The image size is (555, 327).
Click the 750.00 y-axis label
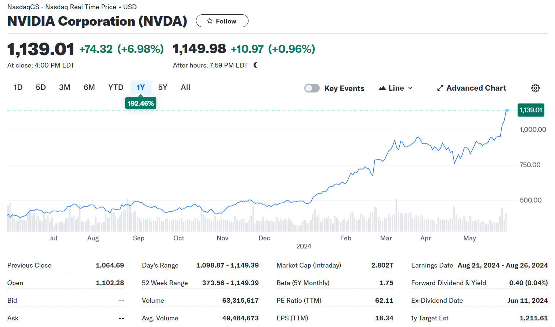click(x=530, y=165)
